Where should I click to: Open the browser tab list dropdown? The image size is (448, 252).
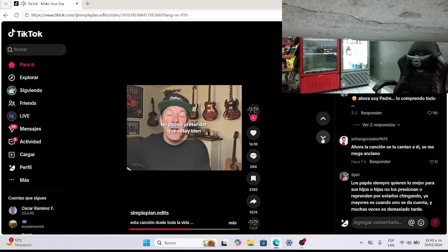tap(6, 4)
